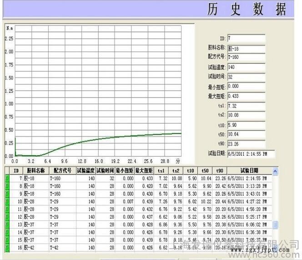Click the ts1 column header
Screen dimensions: 302x260
click(x=161, y=171)
